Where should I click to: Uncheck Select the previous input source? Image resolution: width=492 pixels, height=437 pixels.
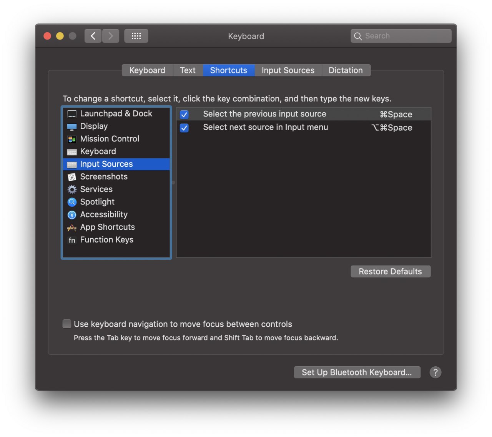pos(184,115)
